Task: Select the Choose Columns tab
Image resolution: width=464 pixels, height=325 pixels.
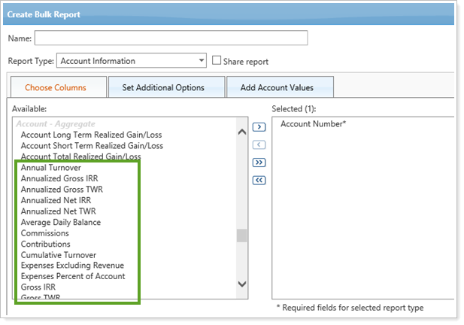Action: tap(56, 87)
